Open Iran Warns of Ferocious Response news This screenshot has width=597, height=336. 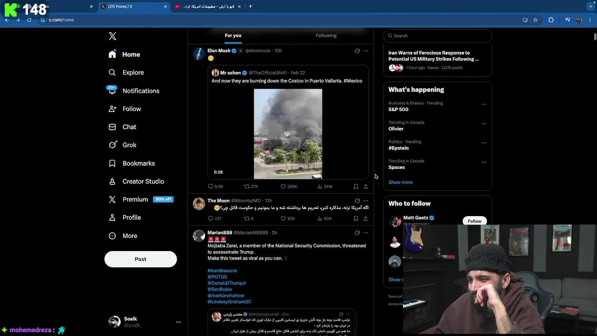(433, 56)
